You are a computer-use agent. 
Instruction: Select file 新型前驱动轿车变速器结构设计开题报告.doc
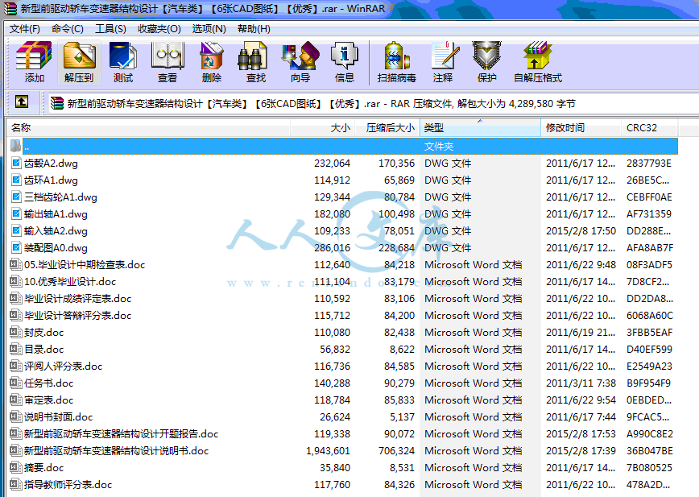(x=122, y=433)
